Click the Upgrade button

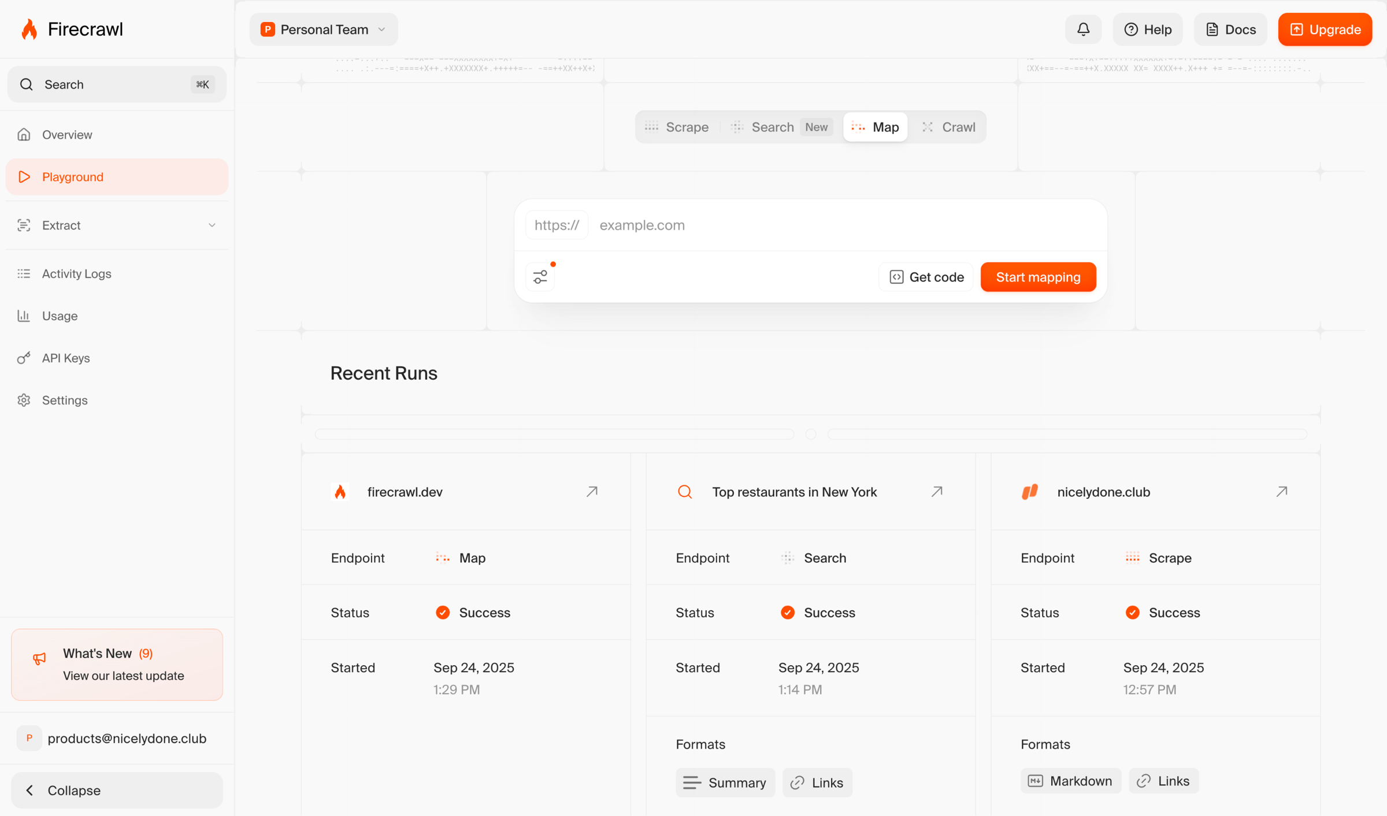coord(1325,29)
